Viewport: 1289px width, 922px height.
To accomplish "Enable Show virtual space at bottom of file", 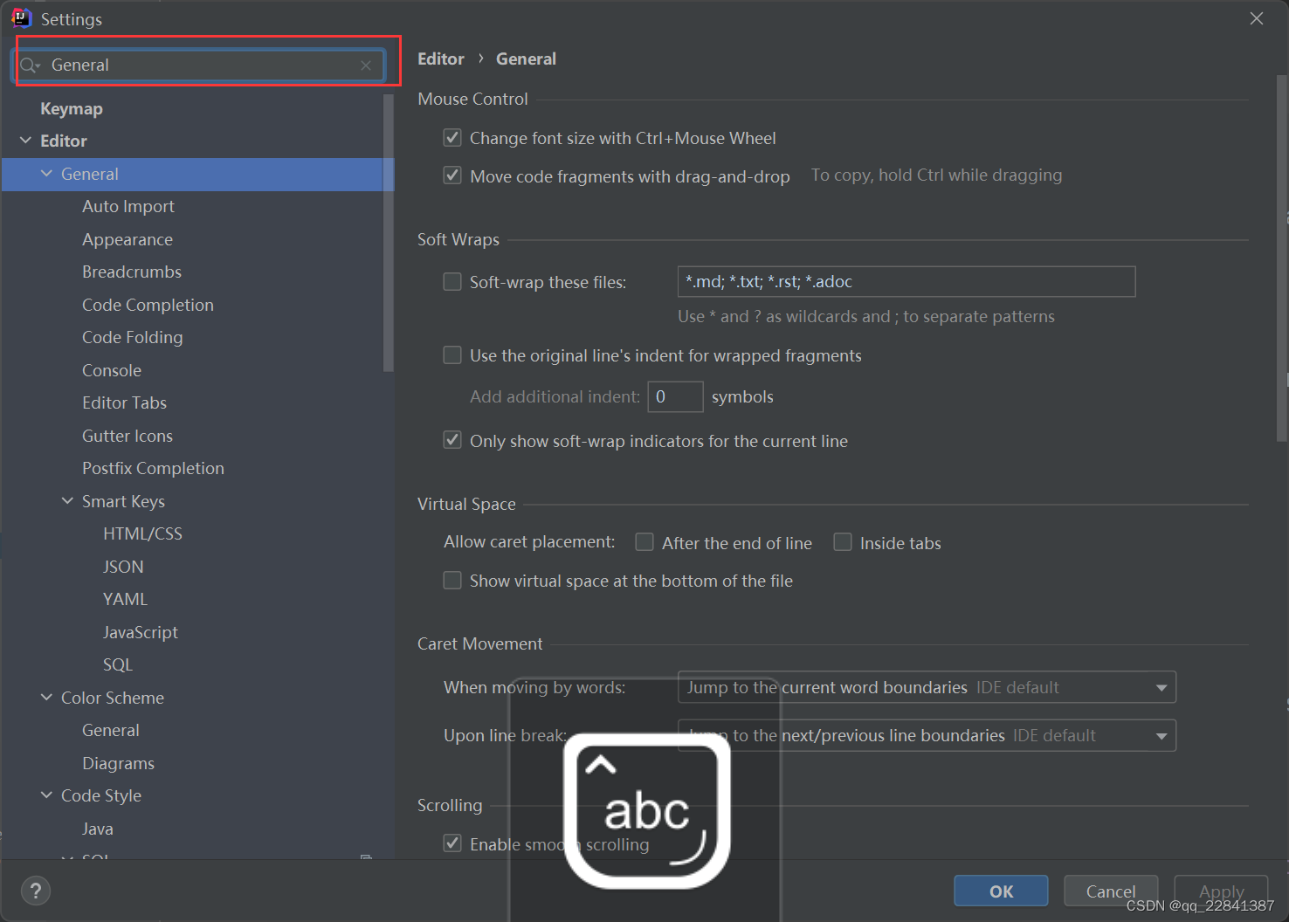I will [x=452, y=580].
